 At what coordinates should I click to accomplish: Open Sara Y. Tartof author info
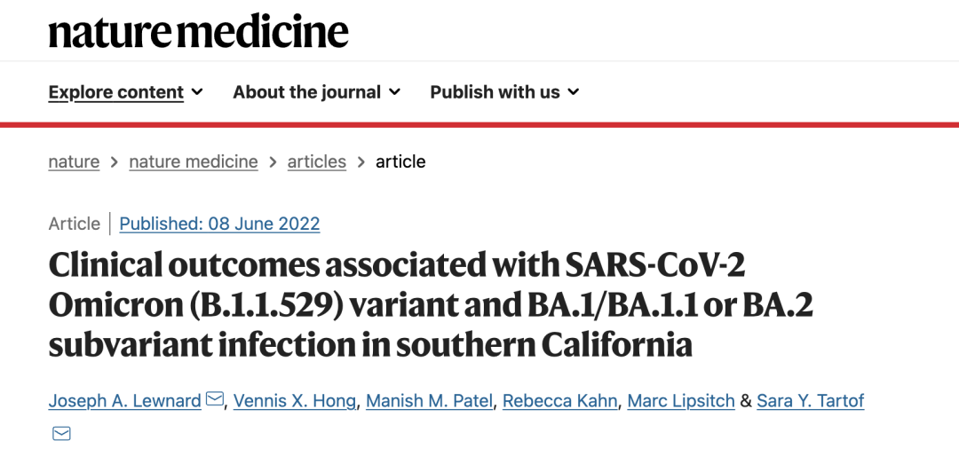point(810,401)
